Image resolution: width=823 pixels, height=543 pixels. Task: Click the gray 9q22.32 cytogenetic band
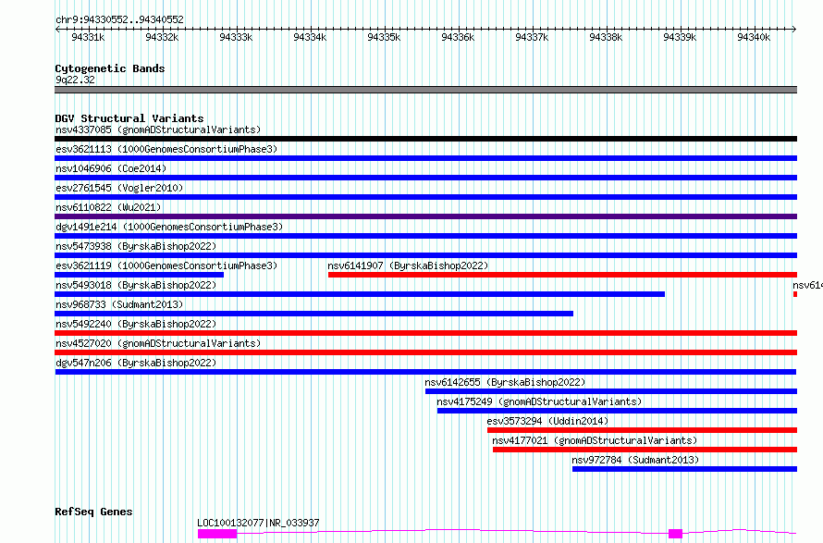pyautogui.click(x=425, y=90)
